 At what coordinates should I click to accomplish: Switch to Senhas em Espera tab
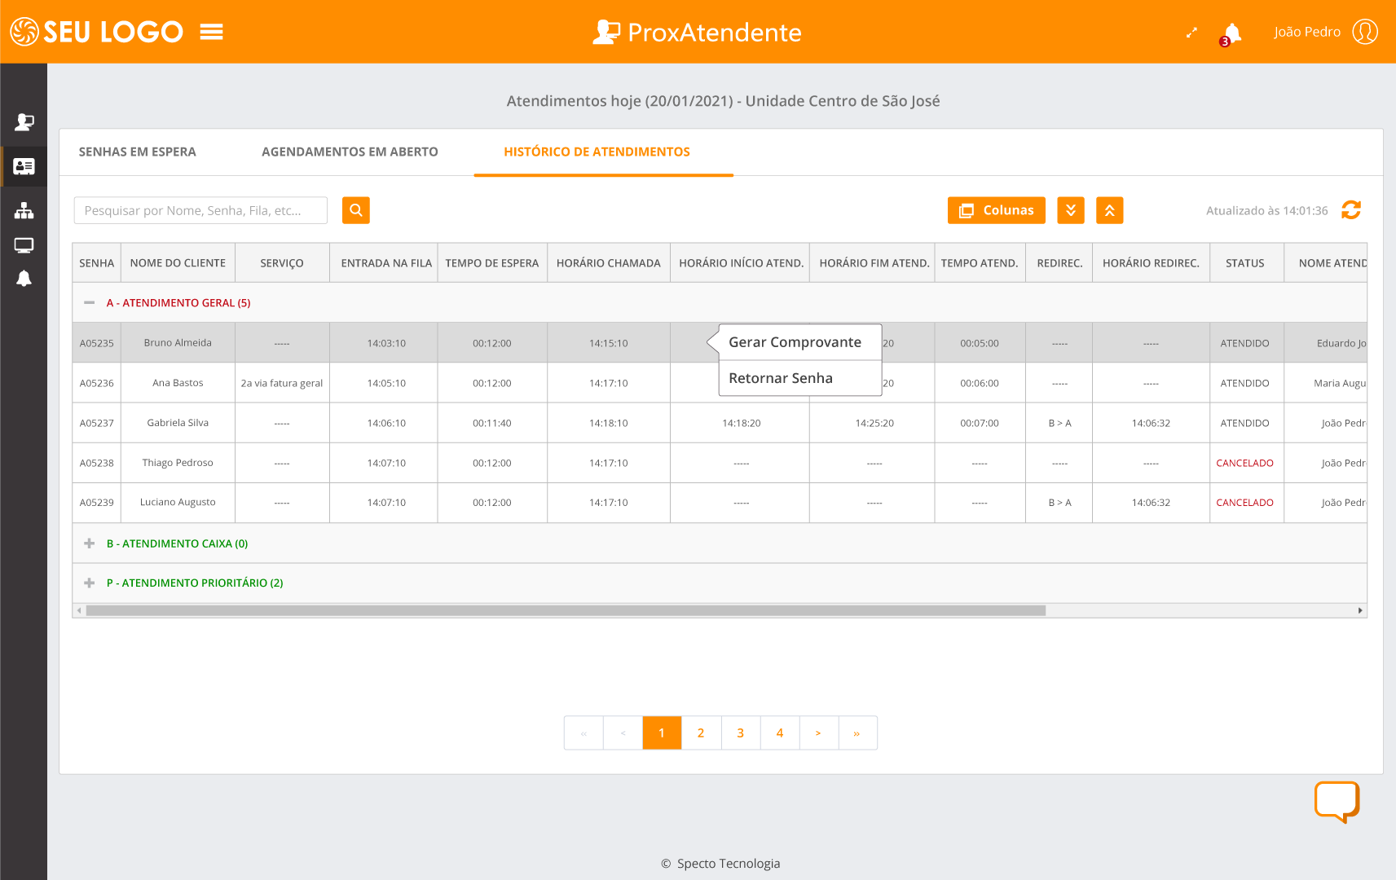click(x=137, y=152)
